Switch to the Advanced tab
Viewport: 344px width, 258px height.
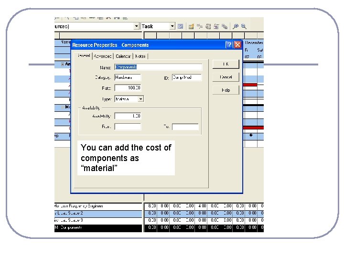pos(102,56)
